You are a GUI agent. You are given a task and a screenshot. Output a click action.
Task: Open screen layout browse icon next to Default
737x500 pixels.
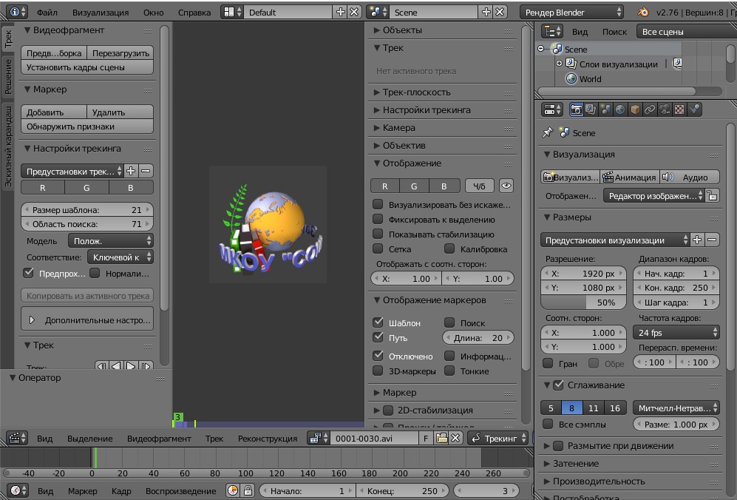tap(232, 13)
